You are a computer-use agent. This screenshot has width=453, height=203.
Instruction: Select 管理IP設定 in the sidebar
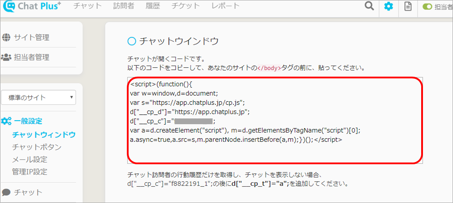point(30,172)
